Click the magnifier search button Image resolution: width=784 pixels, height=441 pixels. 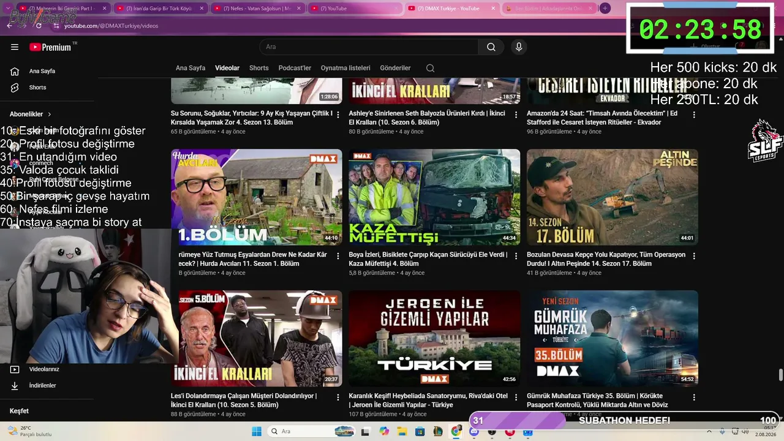point(491,47)
